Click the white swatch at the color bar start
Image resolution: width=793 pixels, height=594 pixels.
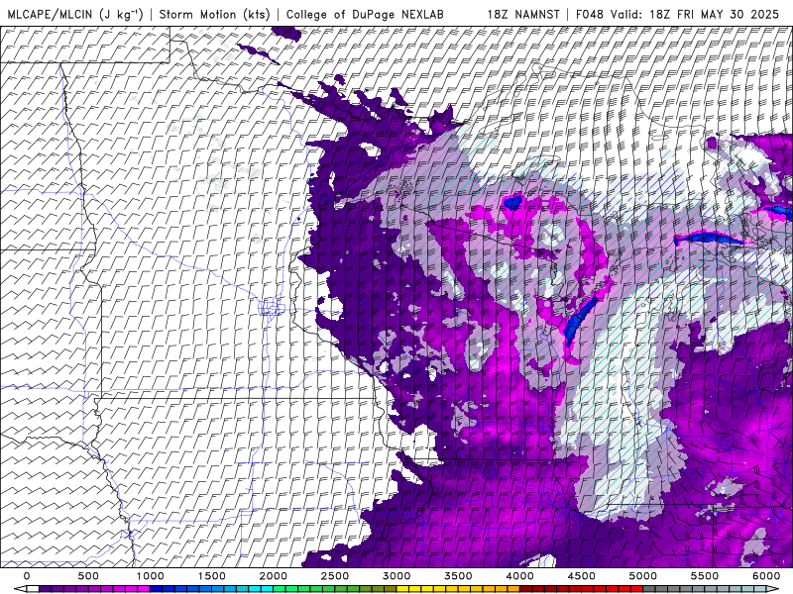[x=33, y=589]
